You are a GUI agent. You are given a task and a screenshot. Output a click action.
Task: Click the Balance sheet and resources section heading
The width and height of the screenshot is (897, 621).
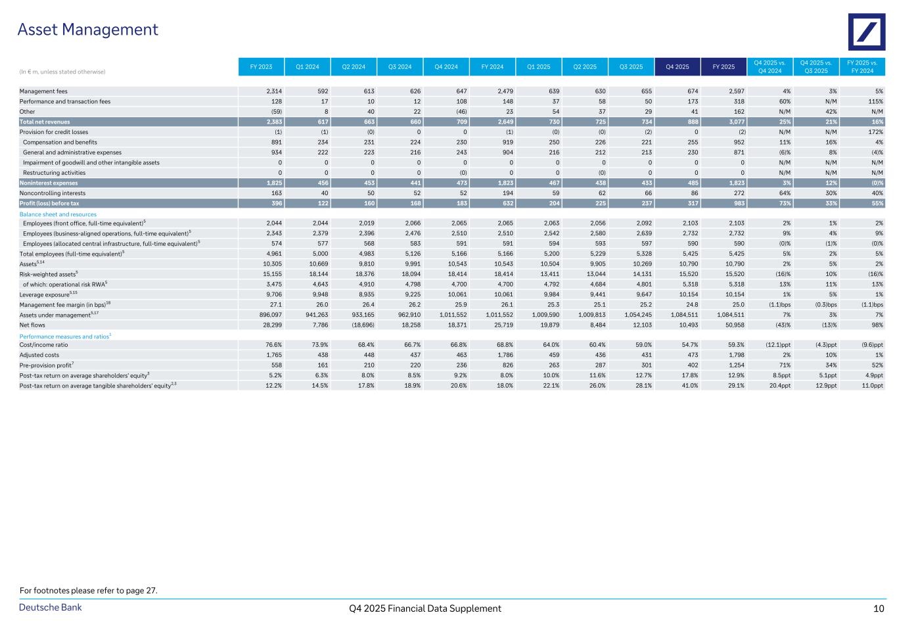click(58, 214)
